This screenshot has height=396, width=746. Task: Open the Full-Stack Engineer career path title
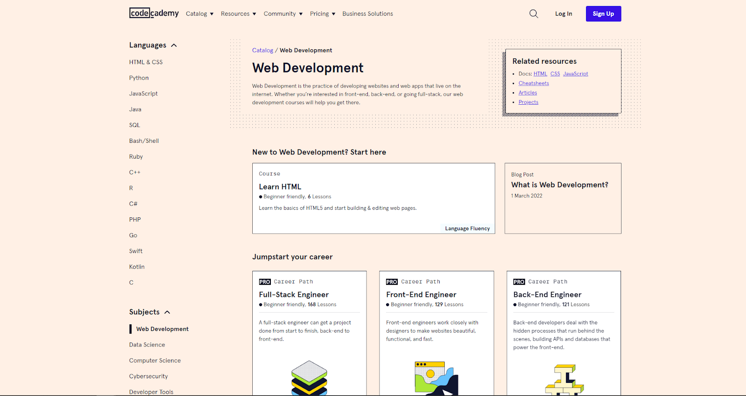click(x=294, y=295)
